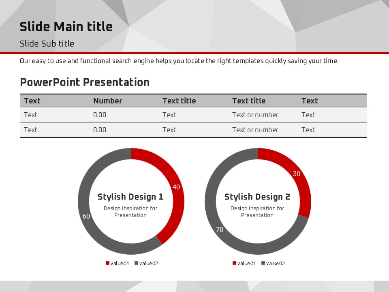Click the 'Slide Main title' heading

(66, 27)
